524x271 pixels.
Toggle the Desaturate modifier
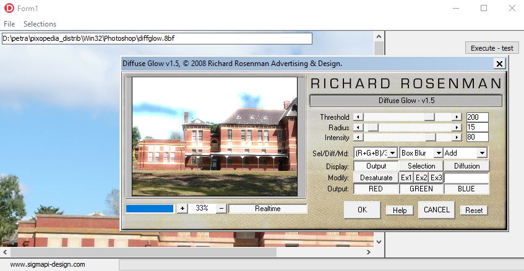[x=376, y=178]
